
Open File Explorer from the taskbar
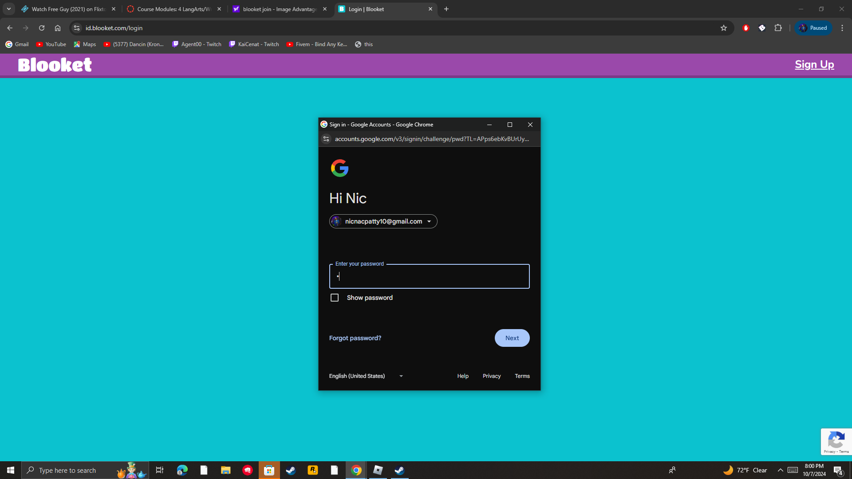coord(225,470)
